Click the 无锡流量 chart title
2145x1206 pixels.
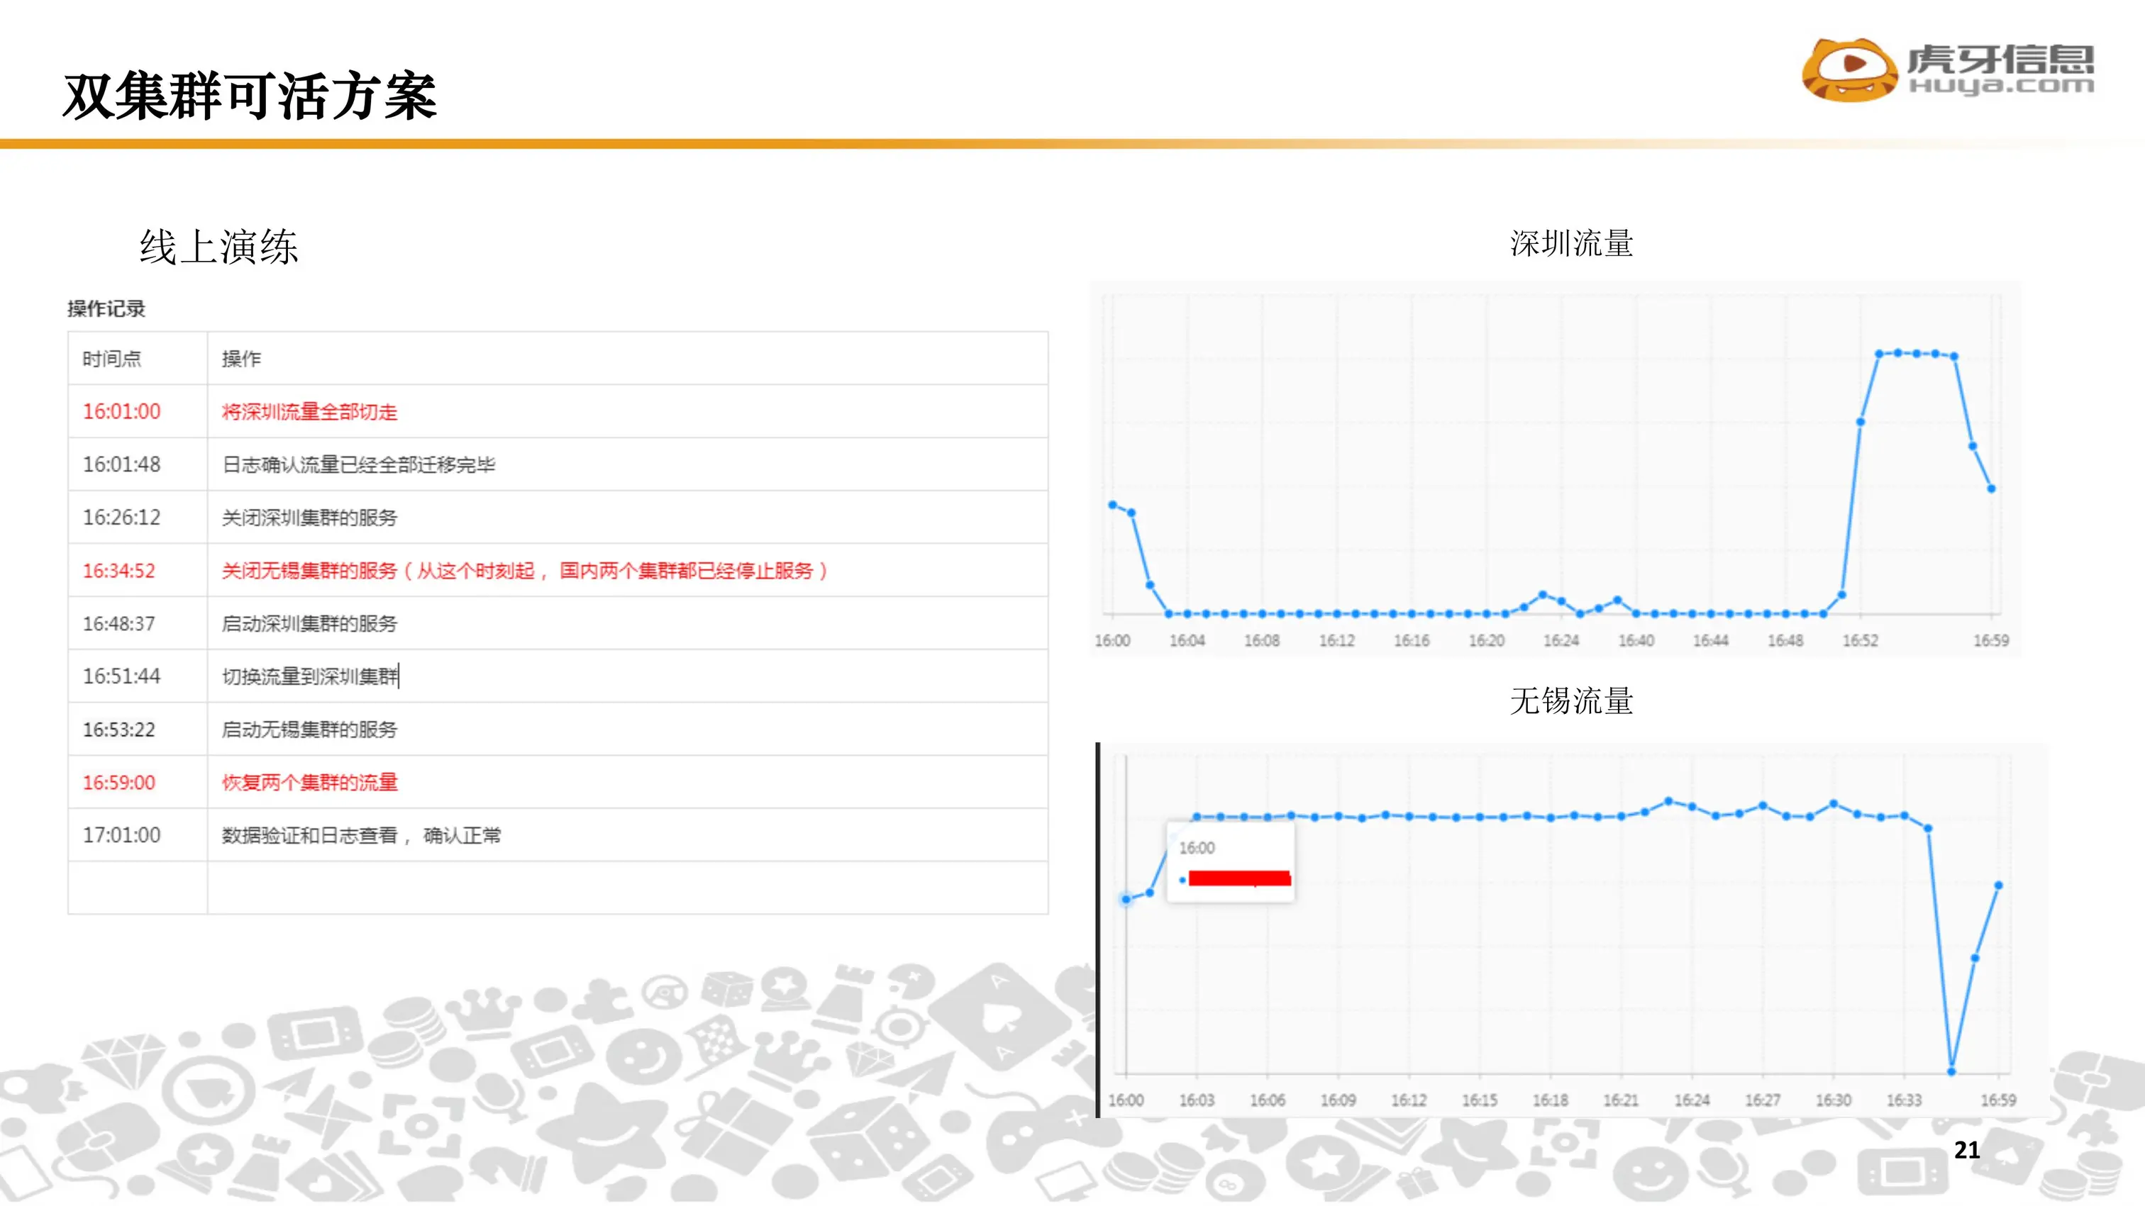coord(1571,700)
